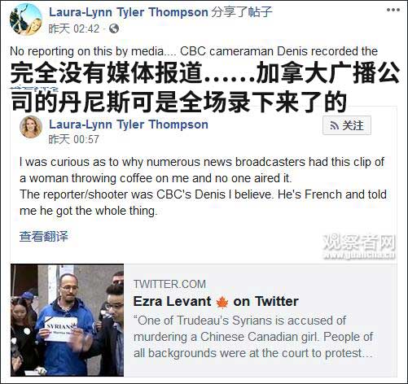Viewport: 408px width, 384px height.
Task: Click the maple leaf emoji in title
Action: point(222,302)
